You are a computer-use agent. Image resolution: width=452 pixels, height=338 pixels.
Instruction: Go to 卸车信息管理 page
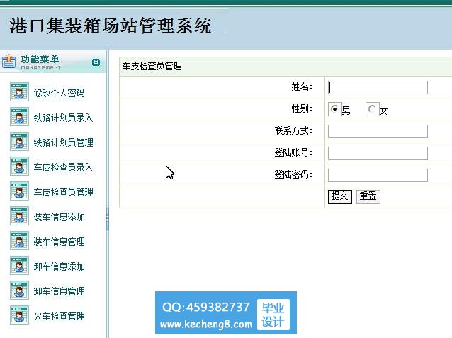(59, 291)
